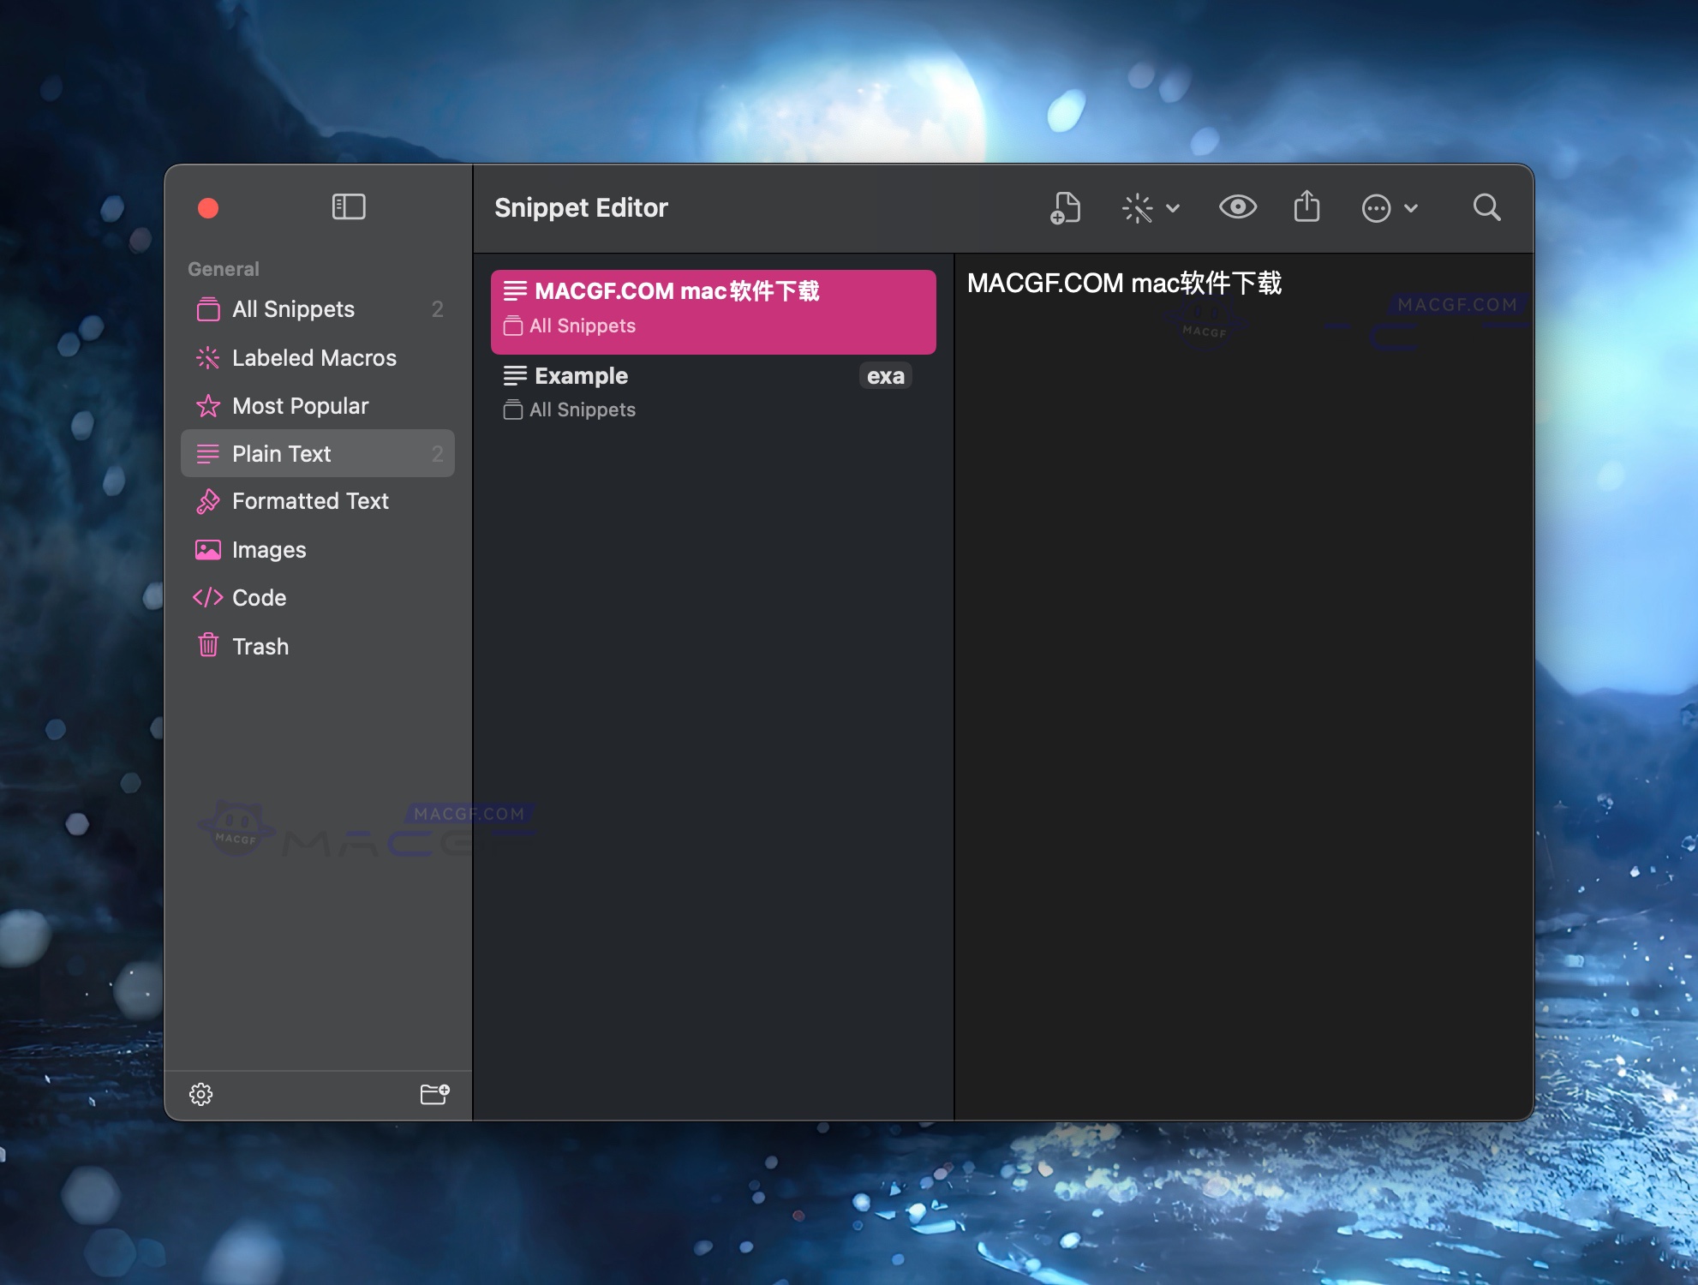Viewport: 1698px width, 1285px height.
Task: Click the add new folder icon
Action: (x=434, y=1094)
